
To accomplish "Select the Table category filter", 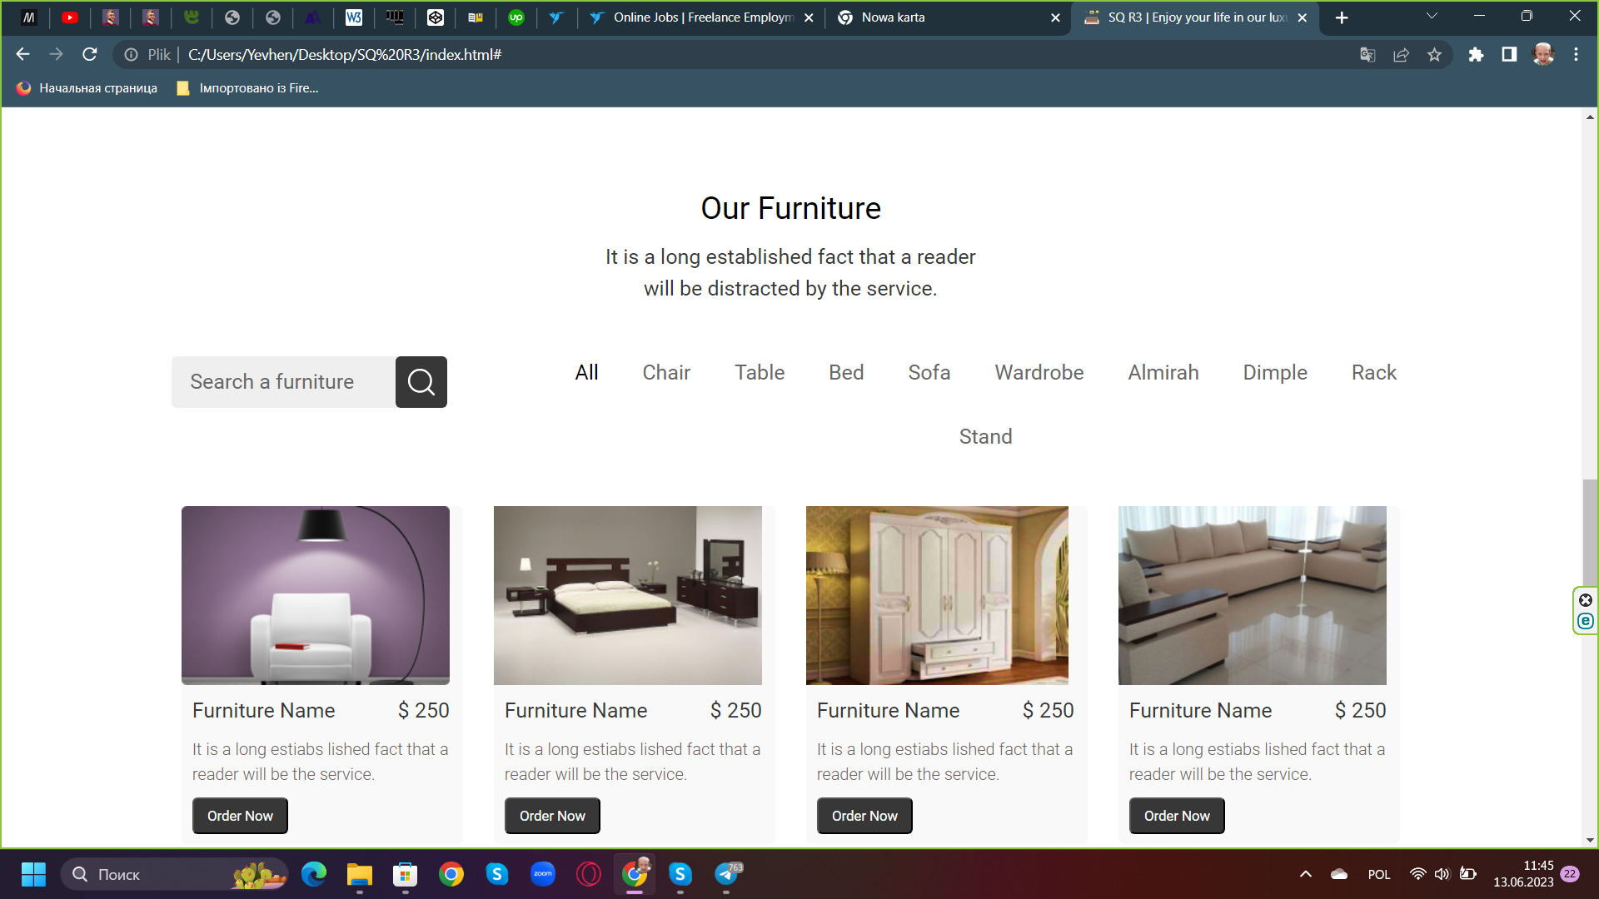I will (760, 372).
